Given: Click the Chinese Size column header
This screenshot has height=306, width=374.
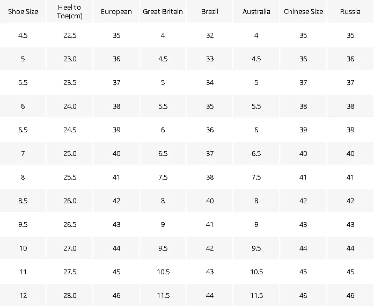Looking at the screenshot, I should pos(303,11).
